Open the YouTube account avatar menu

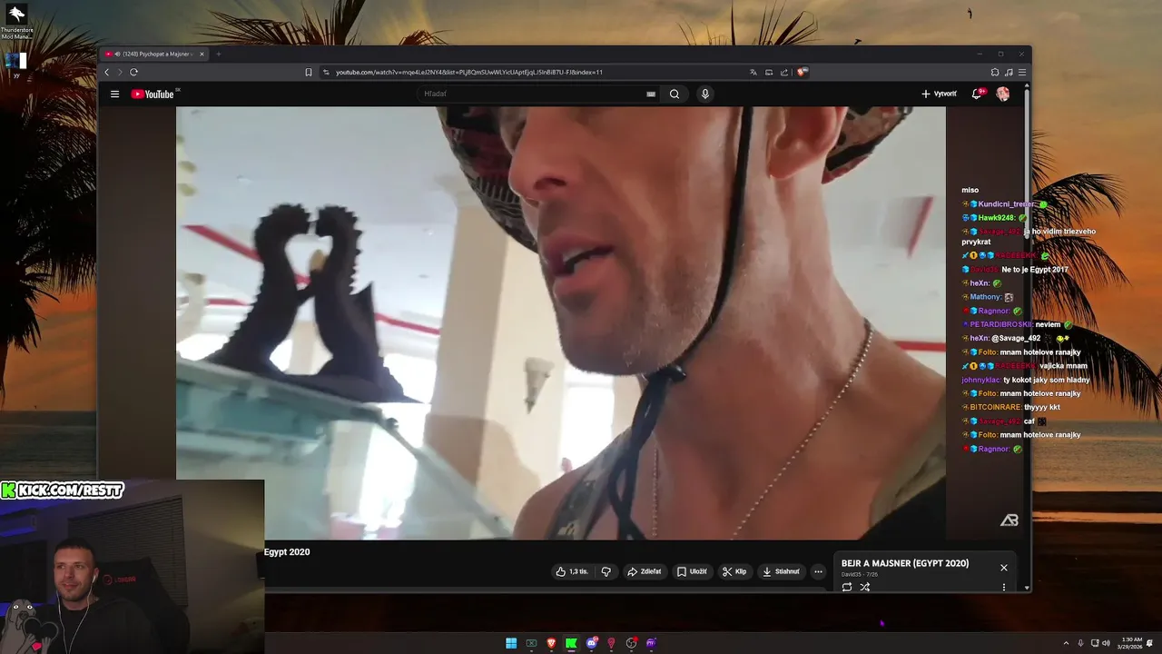(x=1002, y=94)
